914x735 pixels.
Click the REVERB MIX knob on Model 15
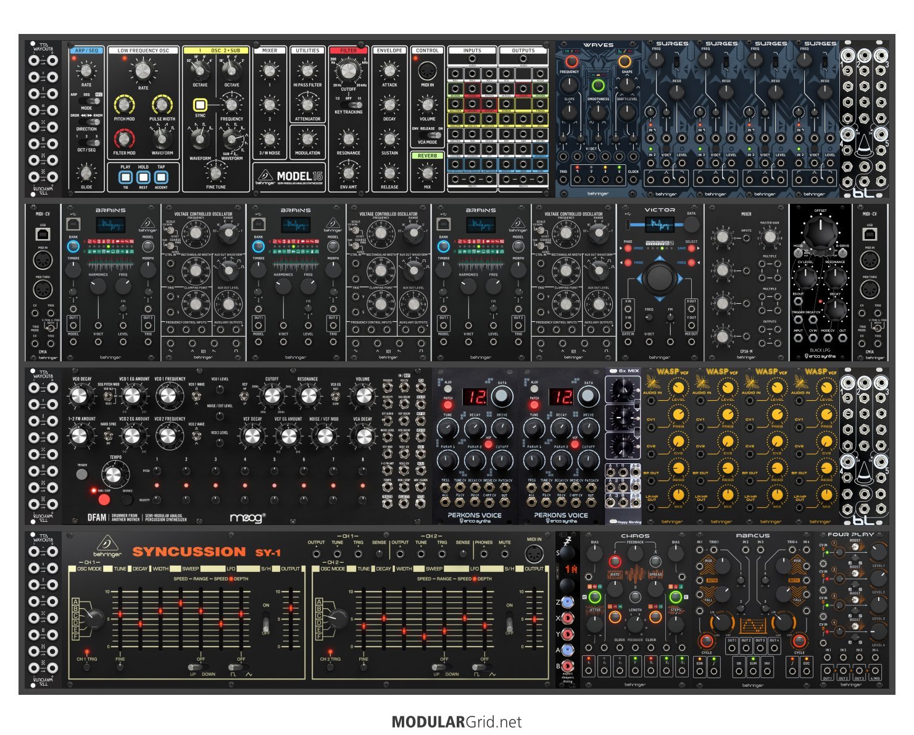click(x=427, y=173)
